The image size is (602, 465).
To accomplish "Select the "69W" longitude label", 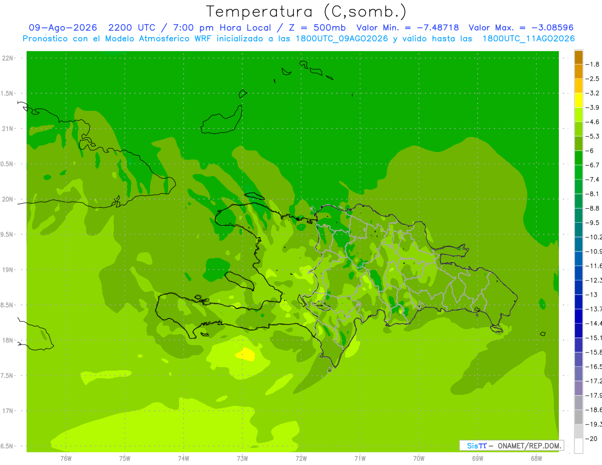I will 478,458.
